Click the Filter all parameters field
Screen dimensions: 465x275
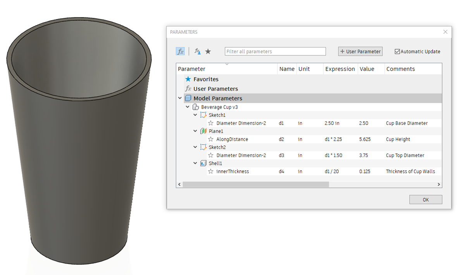point(275,52)
